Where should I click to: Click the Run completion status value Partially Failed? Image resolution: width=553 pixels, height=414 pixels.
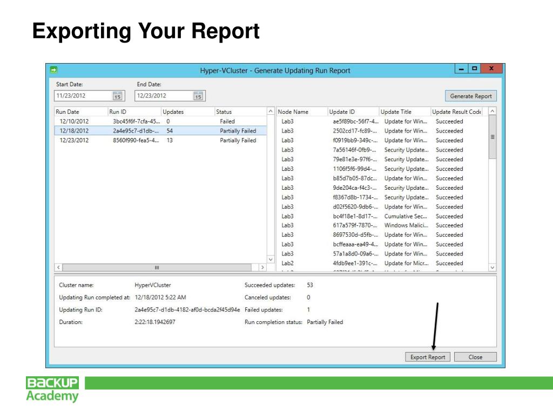[325, 322]
